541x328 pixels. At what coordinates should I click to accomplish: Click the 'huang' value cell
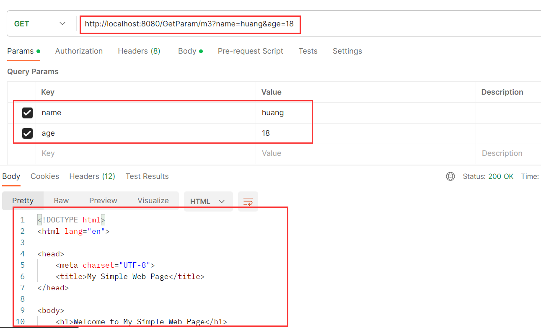[x=366, y=113]
